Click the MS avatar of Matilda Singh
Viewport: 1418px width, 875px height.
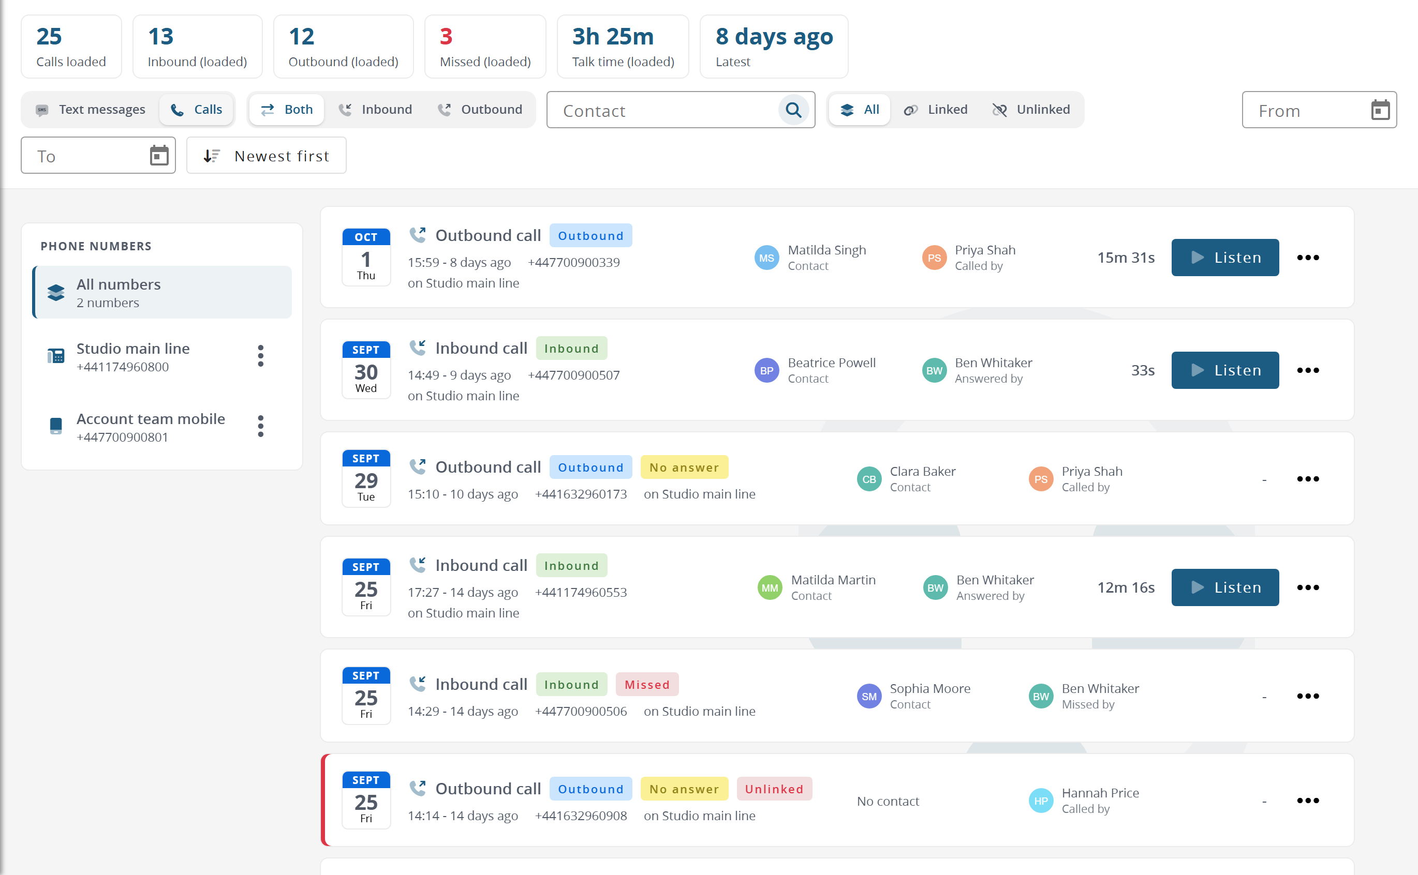click(766, 258)
